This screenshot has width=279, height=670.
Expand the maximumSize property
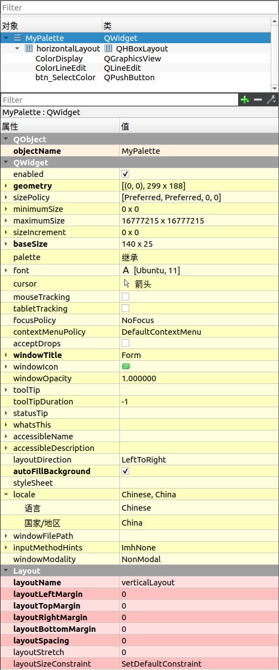tap(6, 221)
